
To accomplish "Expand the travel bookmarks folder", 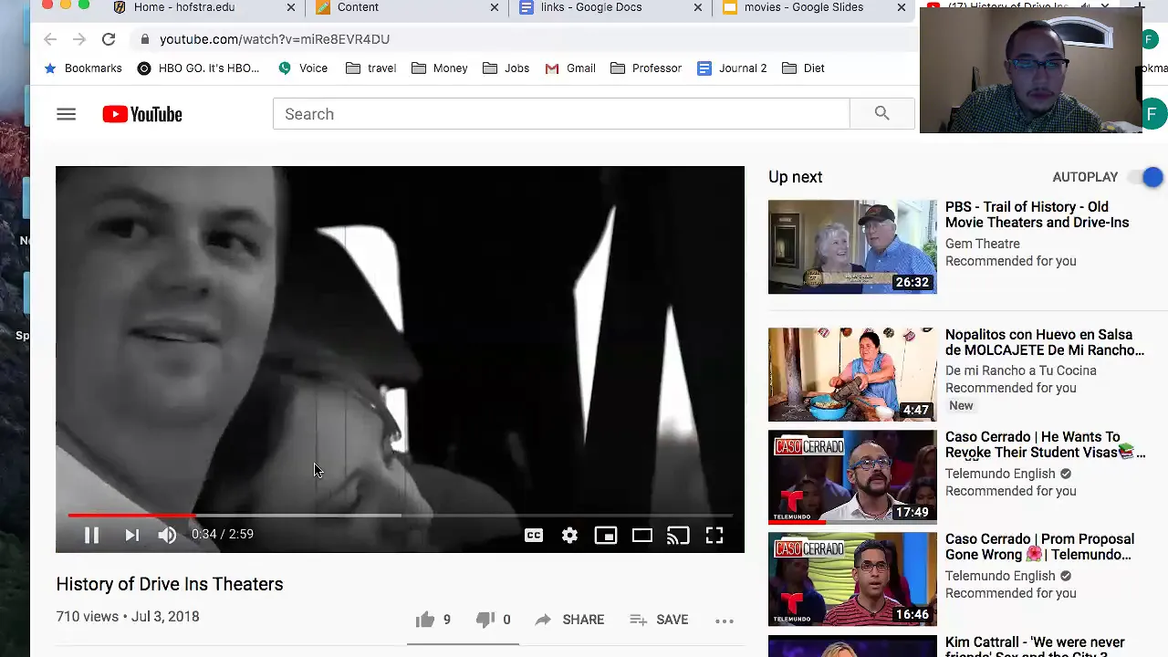I will 370,68.
